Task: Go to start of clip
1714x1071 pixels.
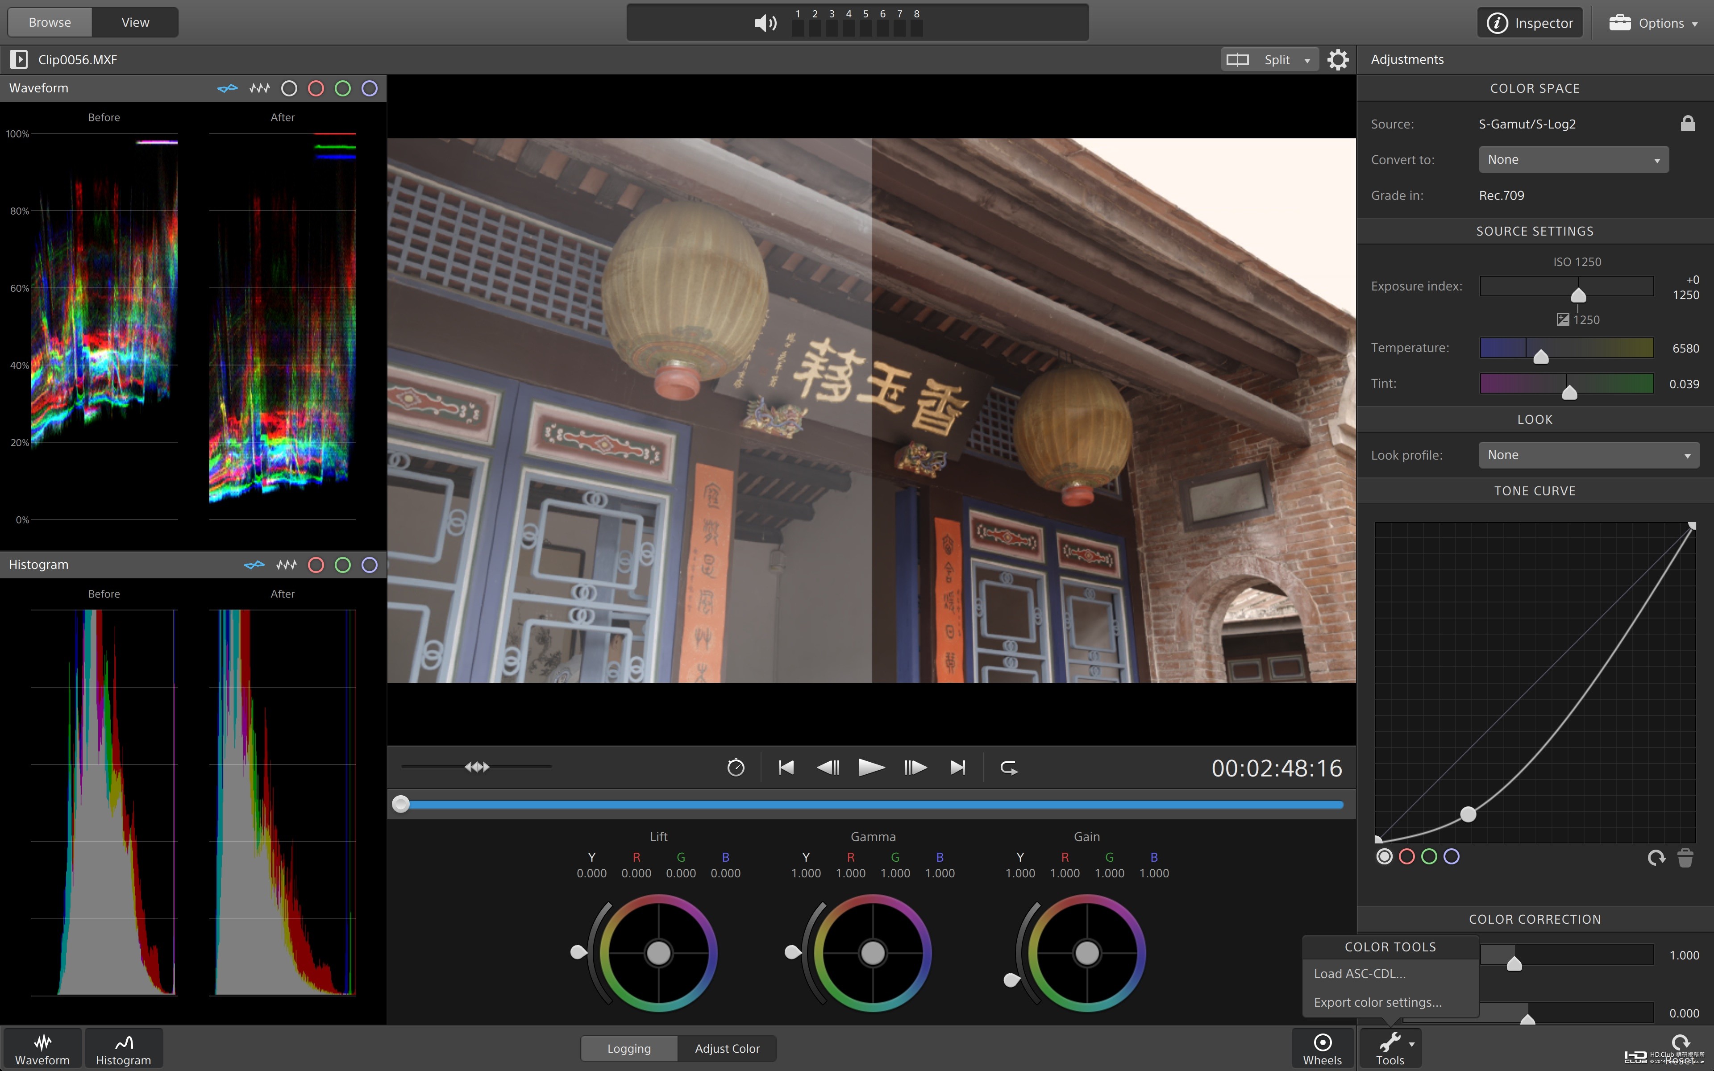Action: (x=786, y=768)
